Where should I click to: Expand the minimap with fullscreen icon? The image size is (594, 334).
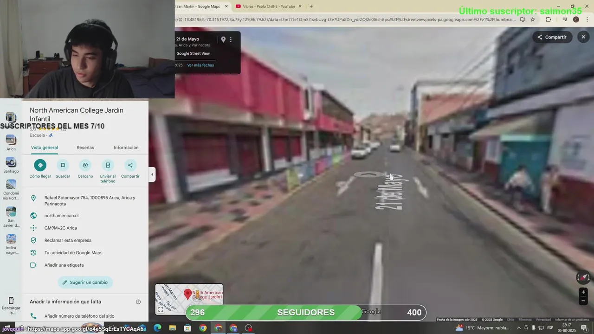161,309
